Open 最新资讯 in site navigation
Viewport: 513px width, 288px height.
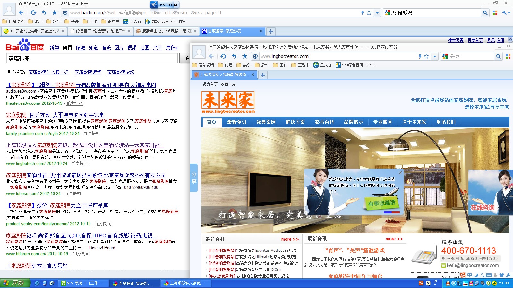237,122
